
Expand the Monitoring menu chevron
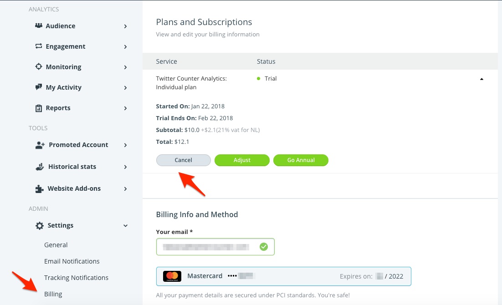click(126, 67)
